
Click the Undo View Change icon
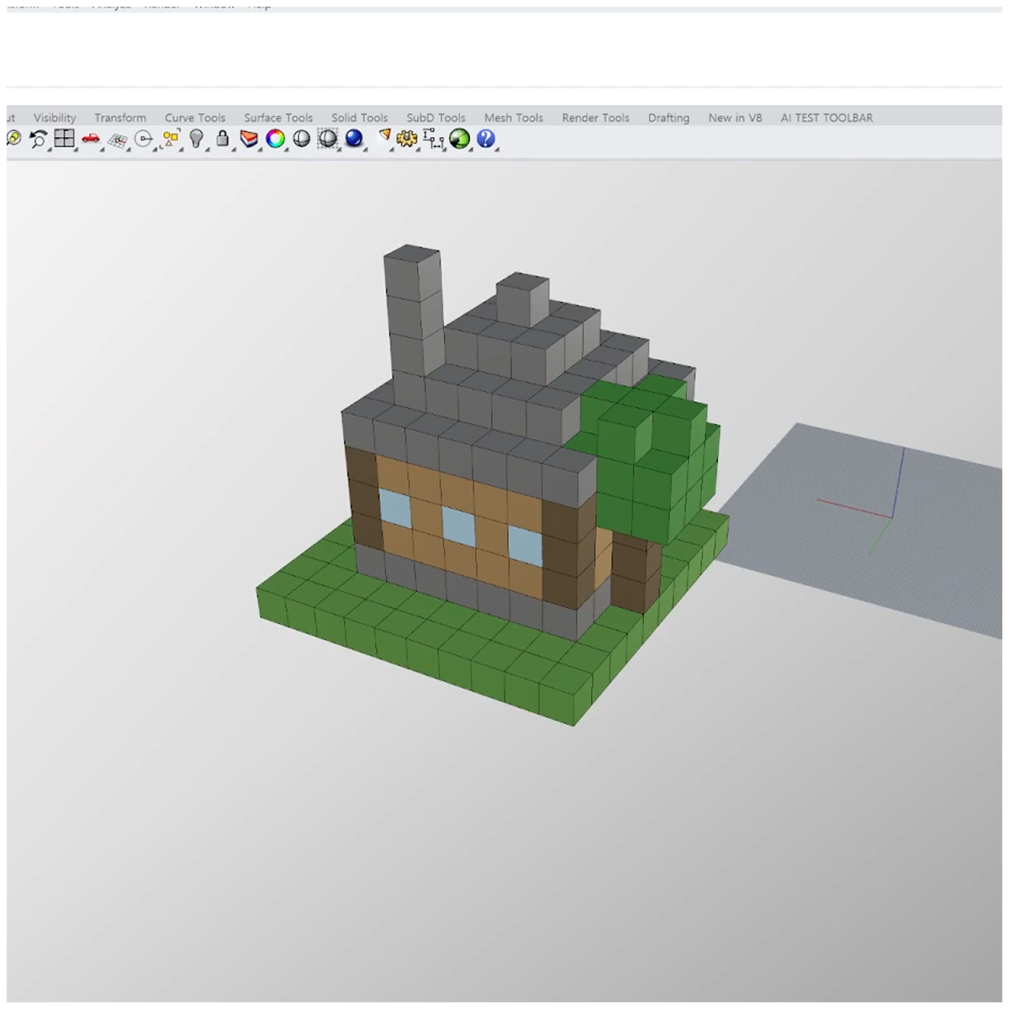(x=39, y=140)
